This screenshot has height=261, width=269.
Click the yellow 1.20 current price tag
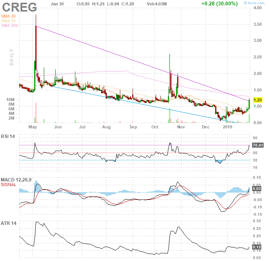pos(257,100)
